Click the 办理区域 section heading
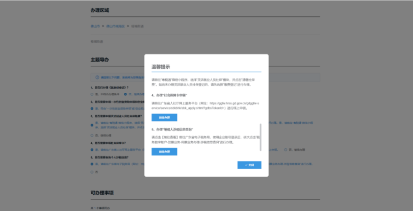Image resolution: width=413 pixels, height=211 pixels. tap(99, 10)
